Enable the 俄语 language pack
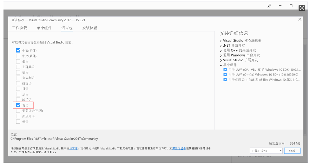 tap(18, 62)
